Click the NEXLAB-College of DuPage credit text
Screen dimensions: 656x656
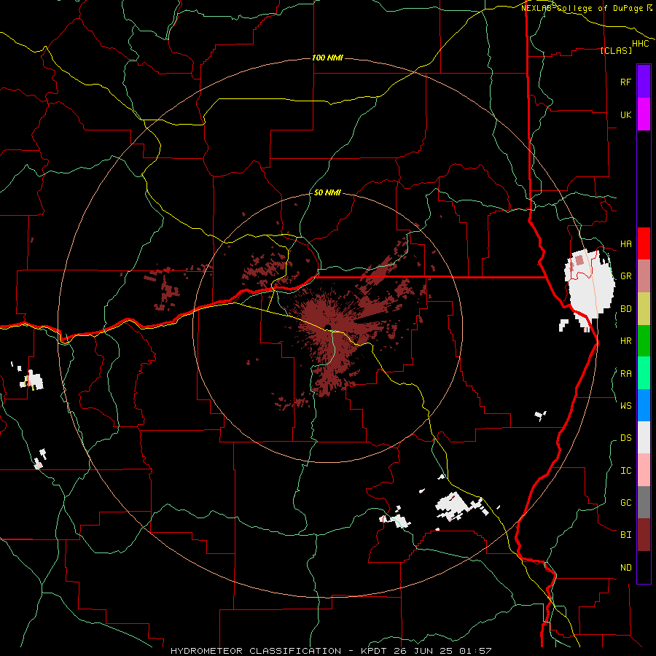pyautogui.click(x=584, y=8)
